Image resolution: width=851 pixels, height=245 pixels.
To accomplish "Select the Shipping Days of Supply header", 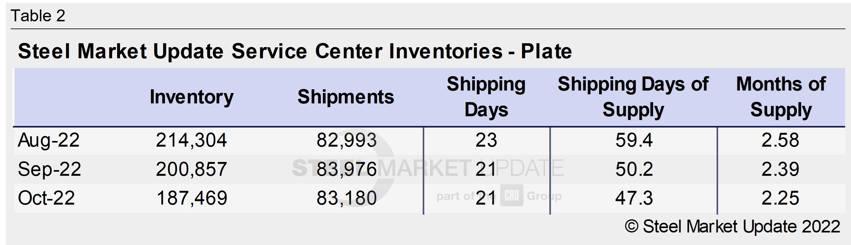I will click(x=633, y=97).
